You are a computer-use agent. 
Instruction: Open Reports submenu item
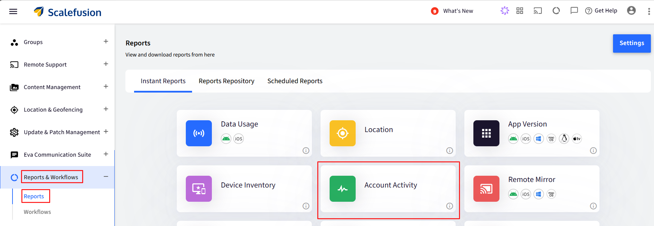(34, 197)
